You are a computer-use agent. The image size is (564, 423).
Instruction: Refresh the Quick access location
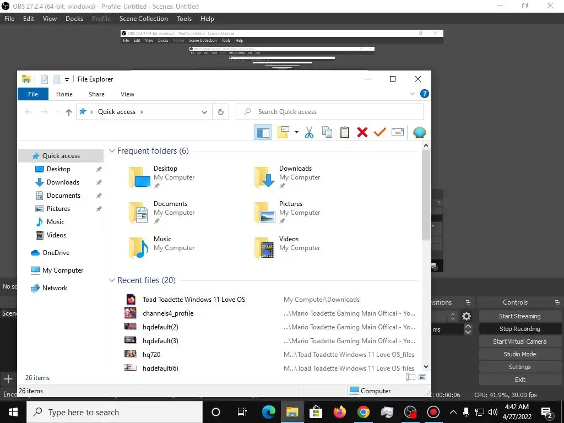point(220,112)
